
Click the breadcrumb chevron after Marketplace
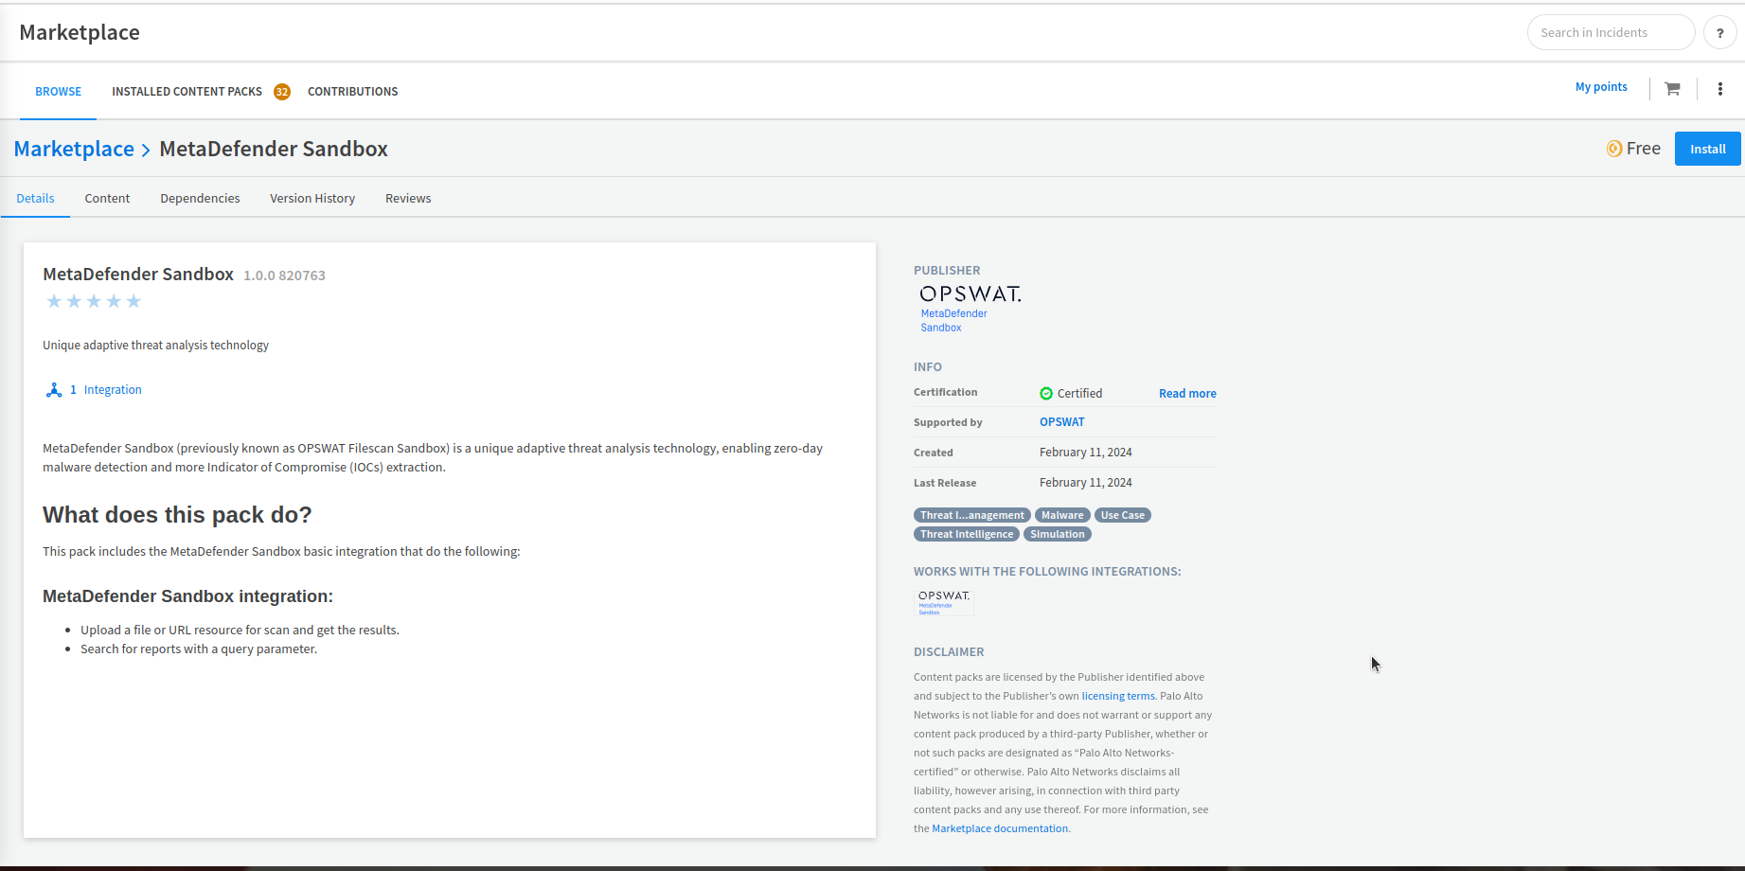click(x=146, y=151)
